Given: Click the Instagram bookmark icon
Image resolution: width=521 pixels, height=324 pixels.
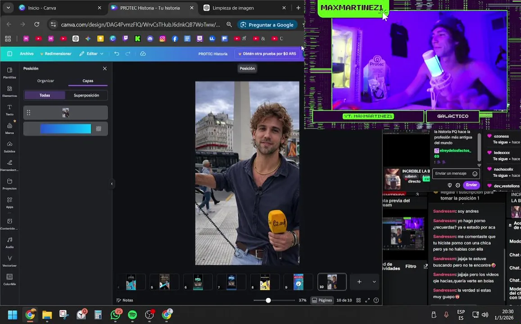Looking at the screenshot, I should pos(162,39).
